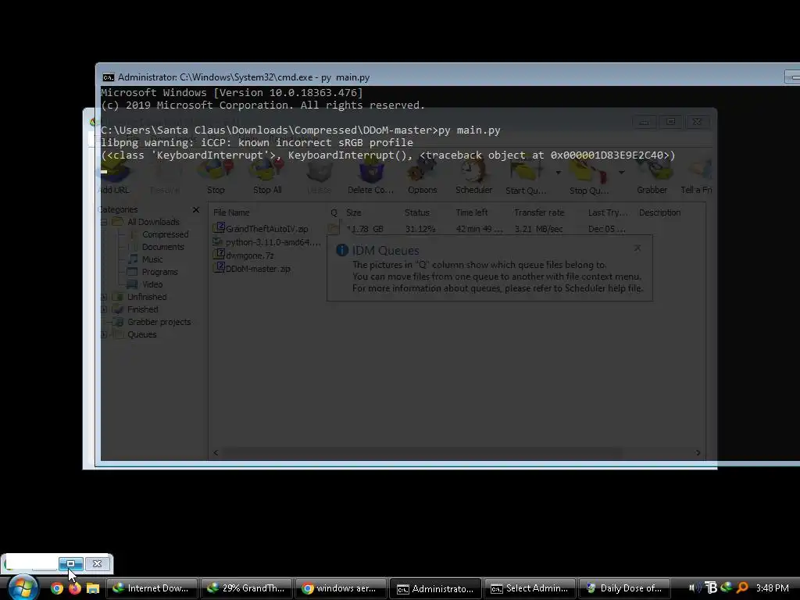
Task: Expand the Queues tree node
Action: click(104, 334)
